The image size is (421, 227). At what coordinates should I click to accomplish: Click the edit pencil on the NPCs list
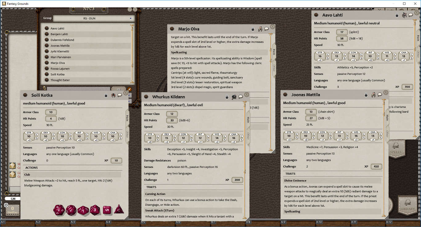coord(129,89)
